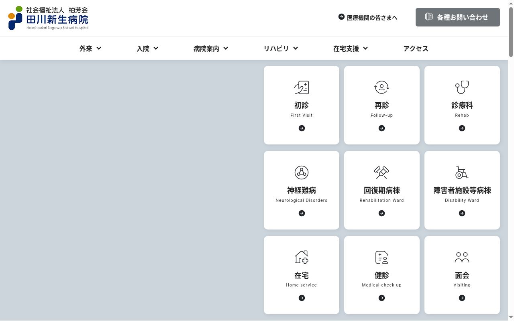514x321 pixels.
Task: Expand the リハビリ menu chevron
Action: (296, 48)
